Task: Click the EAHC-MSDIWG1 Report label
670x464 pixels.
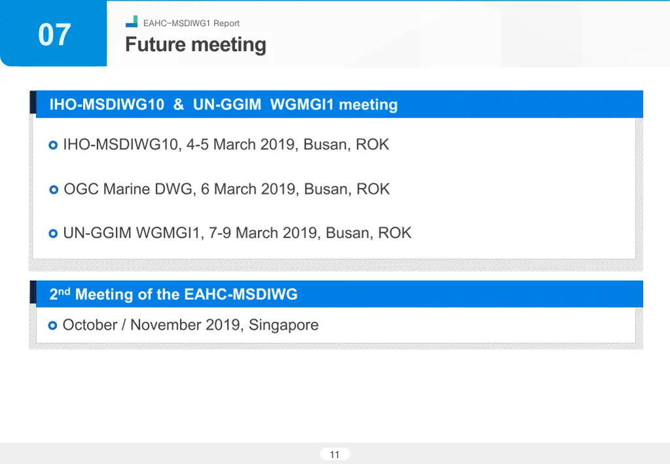Action: point(191,24)
